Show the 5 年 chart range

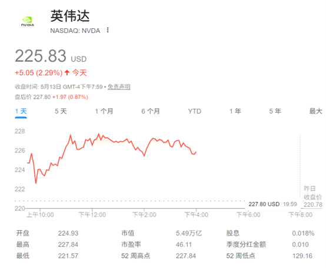click(275, 111)
